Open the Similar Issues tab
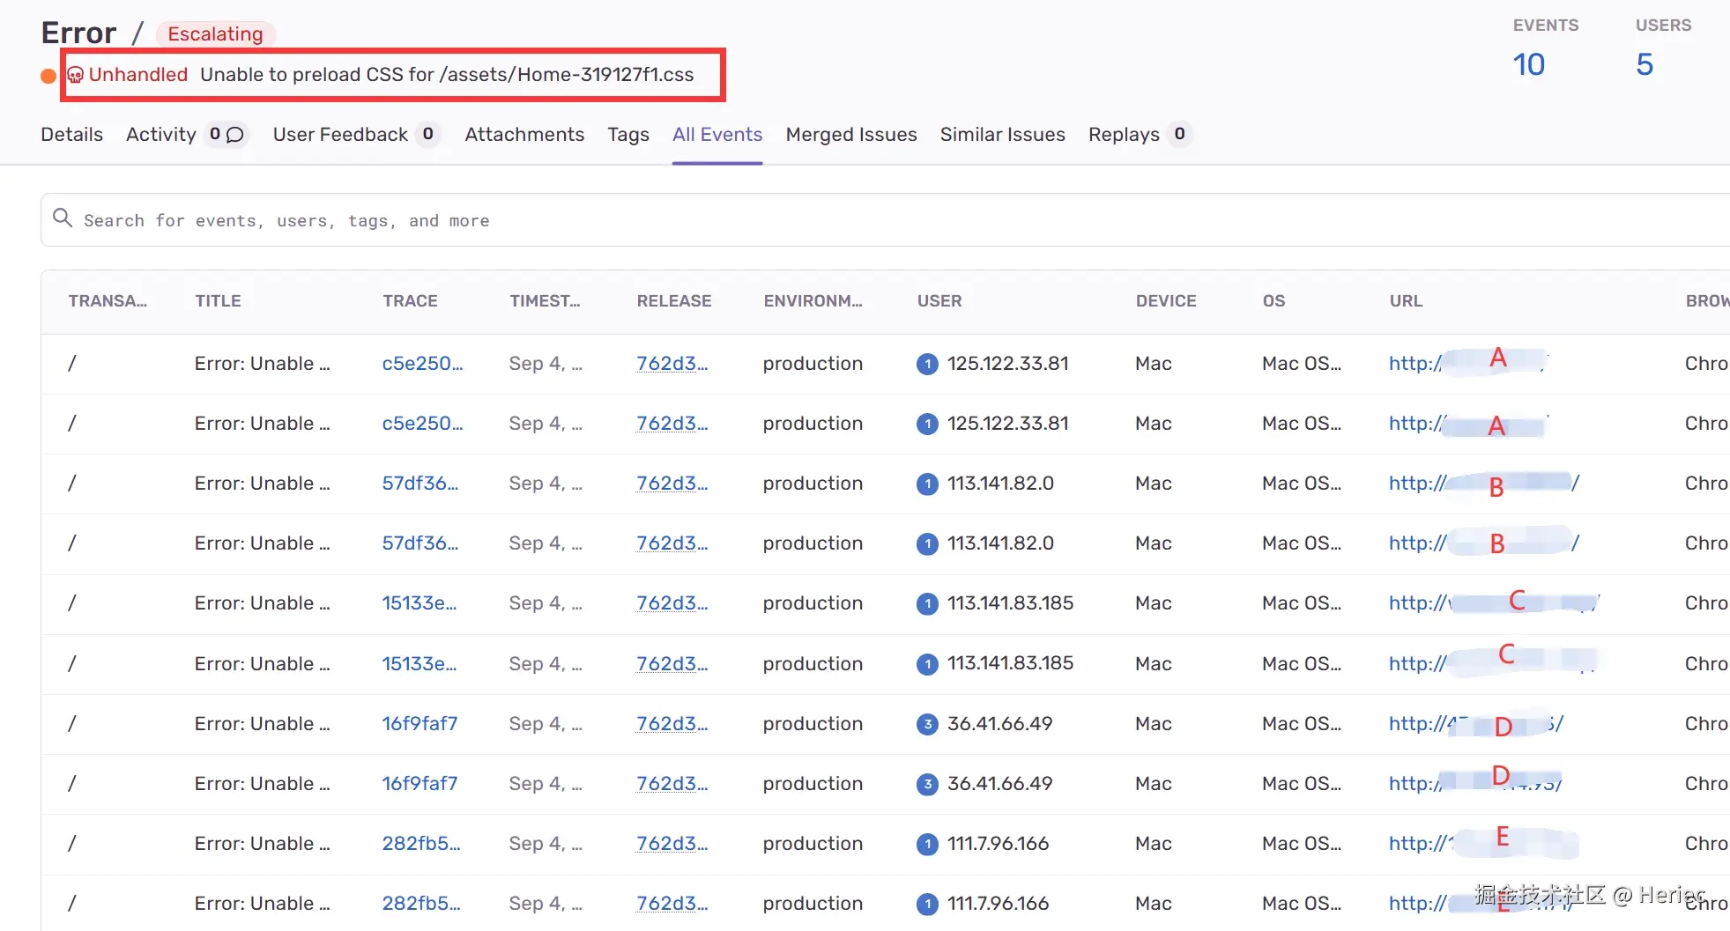1730x931 pixels. [1002, 135]
